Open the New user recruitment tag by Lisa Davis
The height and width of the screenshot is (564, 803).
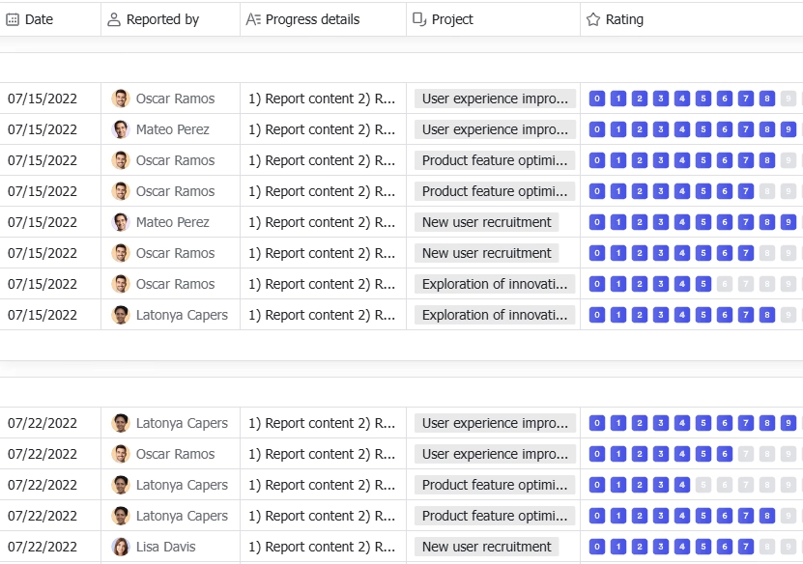486,547
